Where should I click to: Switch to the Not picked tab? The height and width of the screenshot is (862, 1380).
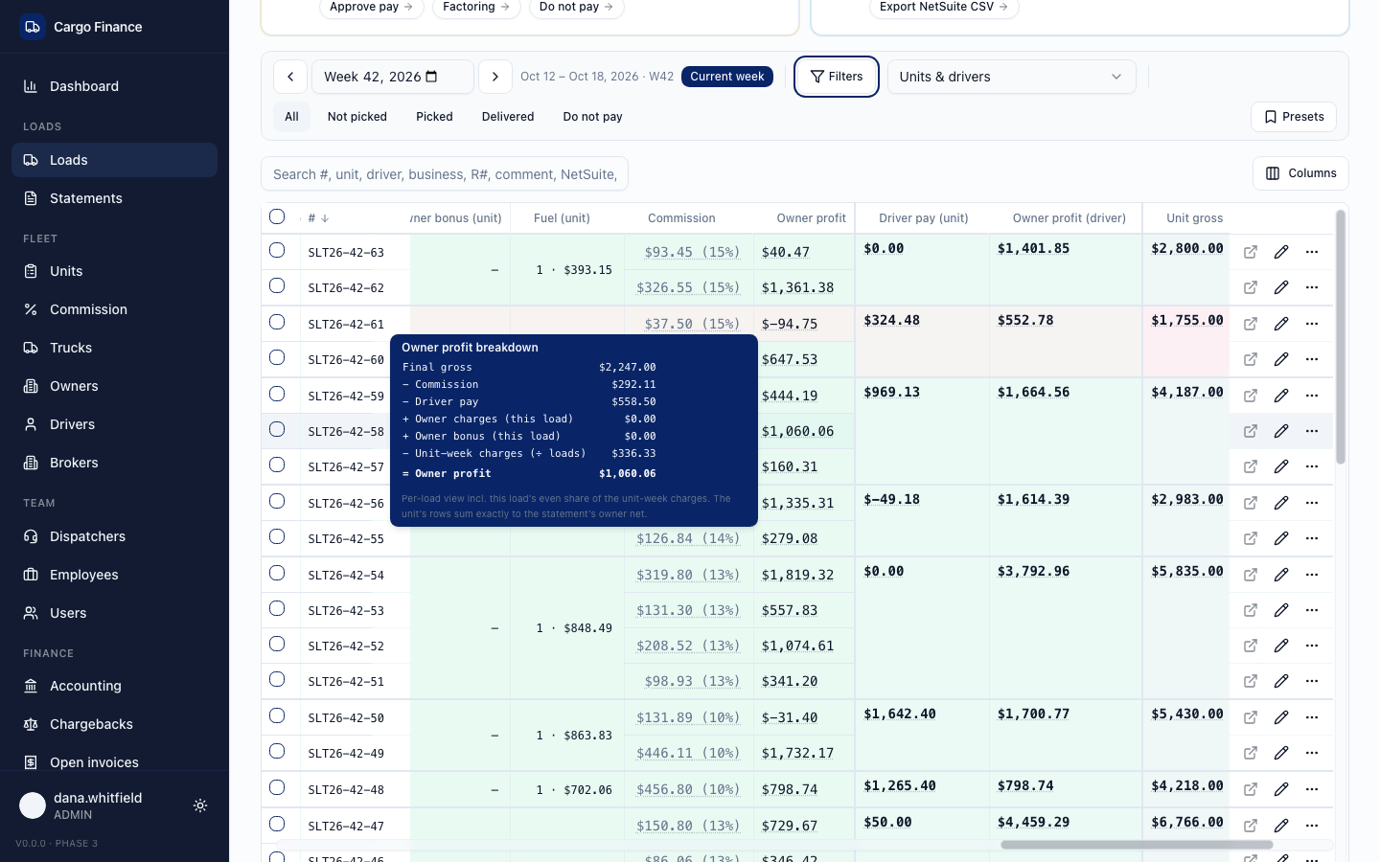(357, 117)
